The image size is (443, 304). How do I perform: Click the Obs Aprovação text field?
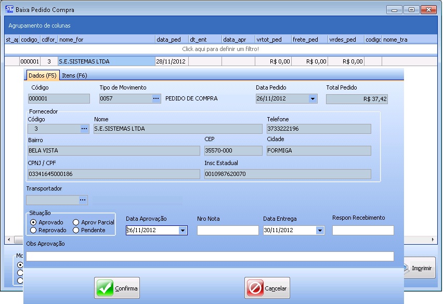pyautogui.click(x=210, y=256)
